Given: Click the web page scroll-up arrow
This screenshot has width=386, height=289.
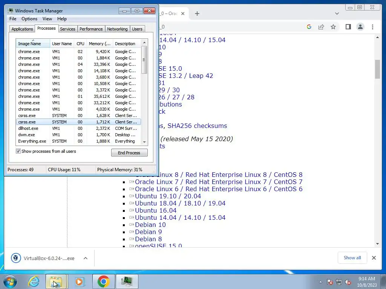Looking at the screenshot, I should (x=377, y=37).
